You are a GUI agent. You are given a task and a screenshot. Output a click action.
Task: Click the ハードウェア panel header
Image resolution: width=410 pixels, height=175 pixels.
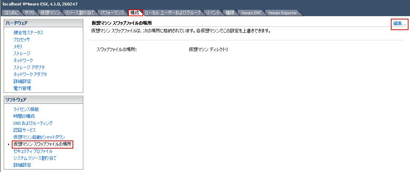[43, 23]
